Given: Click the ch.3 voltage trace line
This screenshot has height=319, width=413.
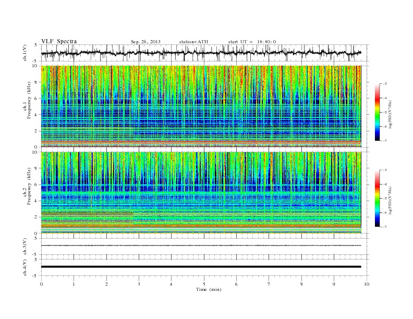Looking at the screenshot, I should pyautogui.click(x=201, y=246).
